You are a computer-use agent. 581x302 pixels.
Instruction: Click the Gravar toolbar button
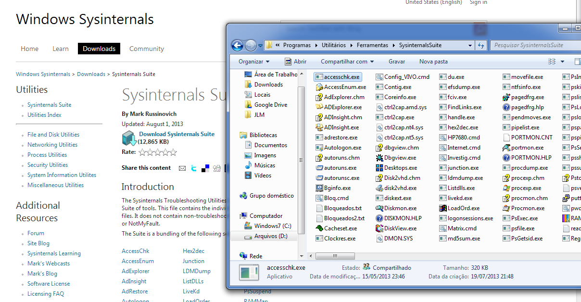397,62
